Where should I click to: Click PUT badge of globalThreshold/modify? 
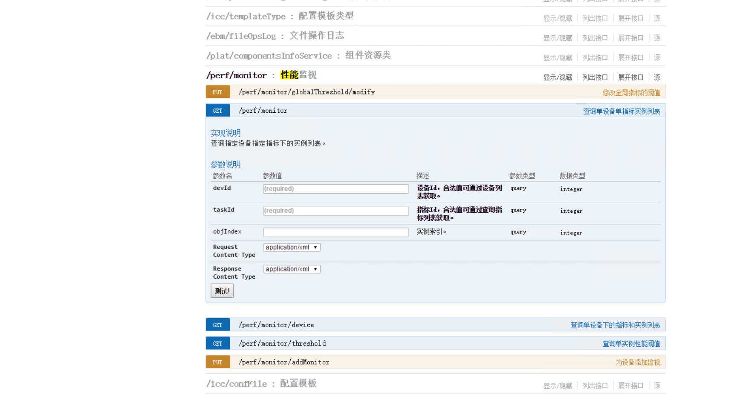pos(218,92)
